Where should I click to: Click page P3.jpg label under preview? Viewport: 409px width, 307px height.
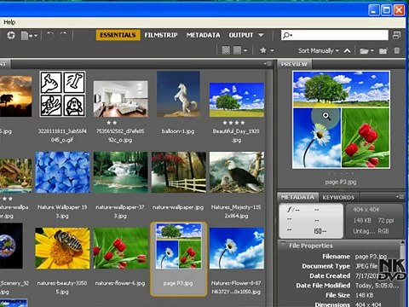pyautogui.click(x=341, y=182)
